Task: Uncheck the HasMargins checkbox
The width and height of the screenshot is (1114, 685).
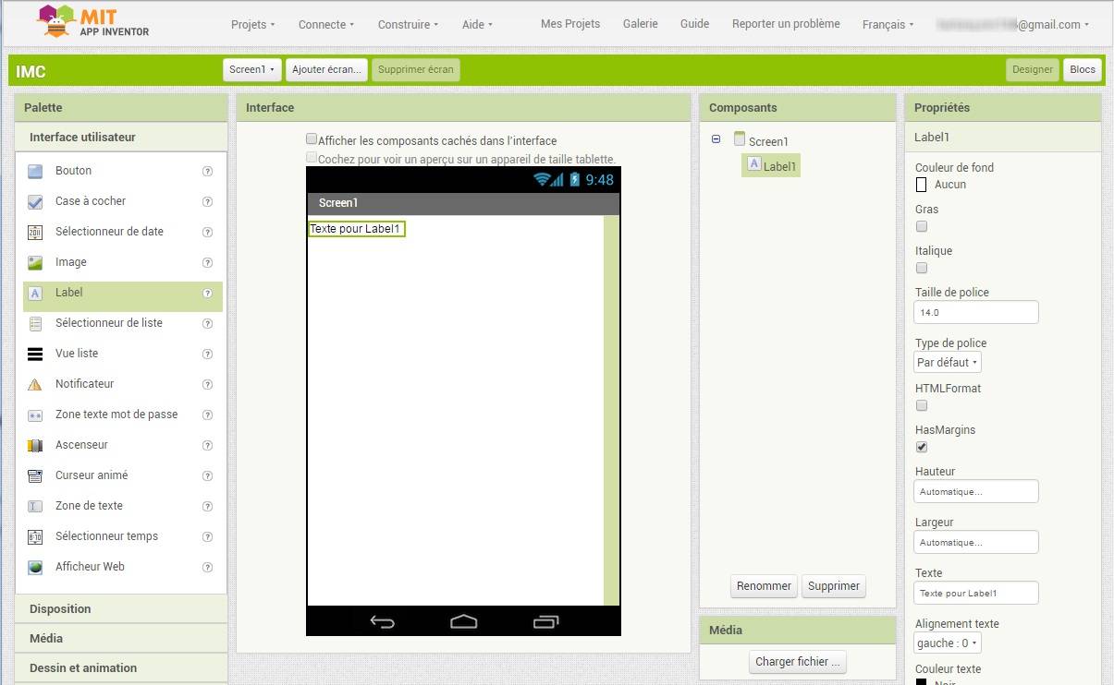Action: tap(921, 447)
